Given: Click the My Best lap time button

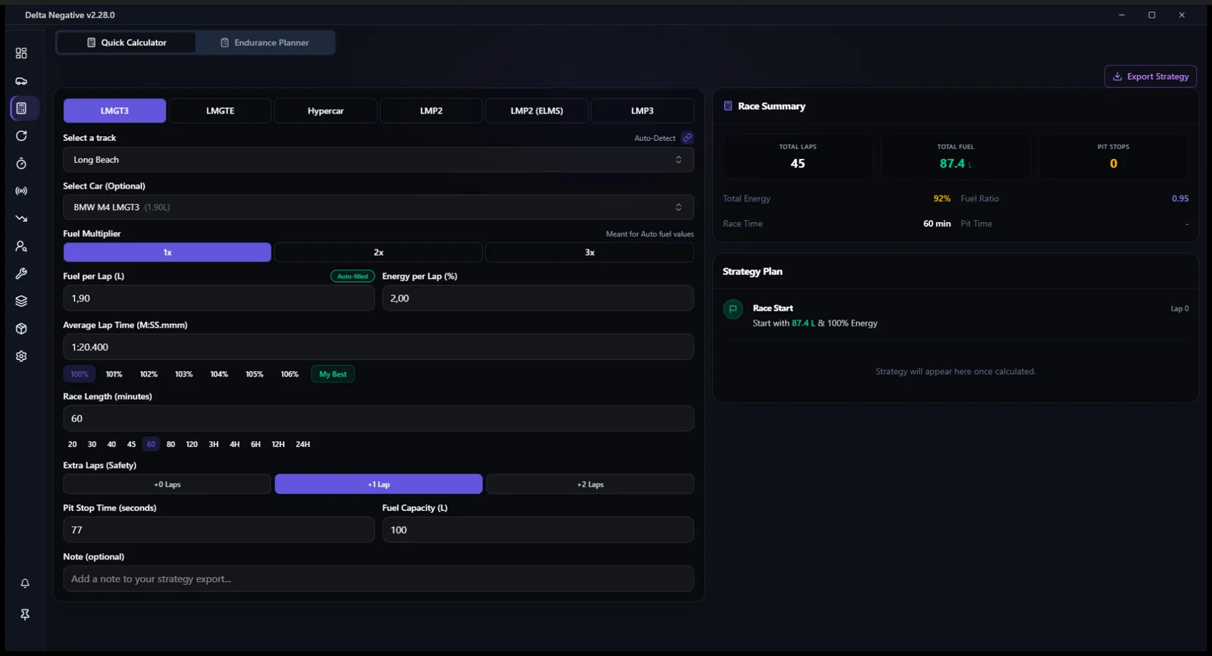Looking at the screenshot, I should pyautogui.click(x=333, y=374).
